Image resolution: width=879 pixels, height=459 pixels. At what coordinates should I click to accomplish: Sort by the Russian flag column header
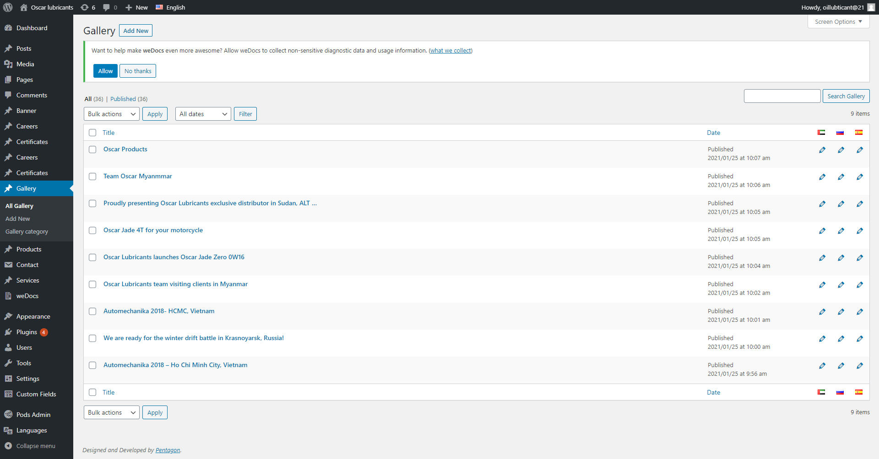coord(840,133)
